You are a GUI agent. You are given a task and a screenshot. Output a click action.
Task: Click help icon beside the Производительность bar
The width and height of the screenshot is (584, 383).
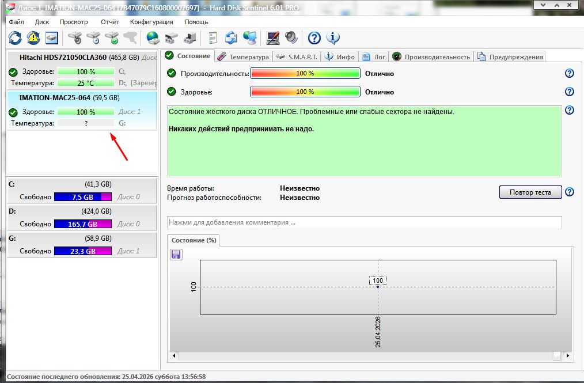click(x=570, y=73)
